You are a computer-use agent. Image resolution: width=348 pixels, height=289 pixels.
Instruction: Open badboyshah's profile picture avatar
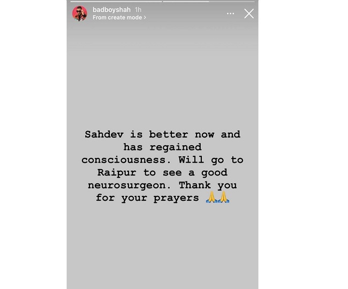tap(80, 13)
